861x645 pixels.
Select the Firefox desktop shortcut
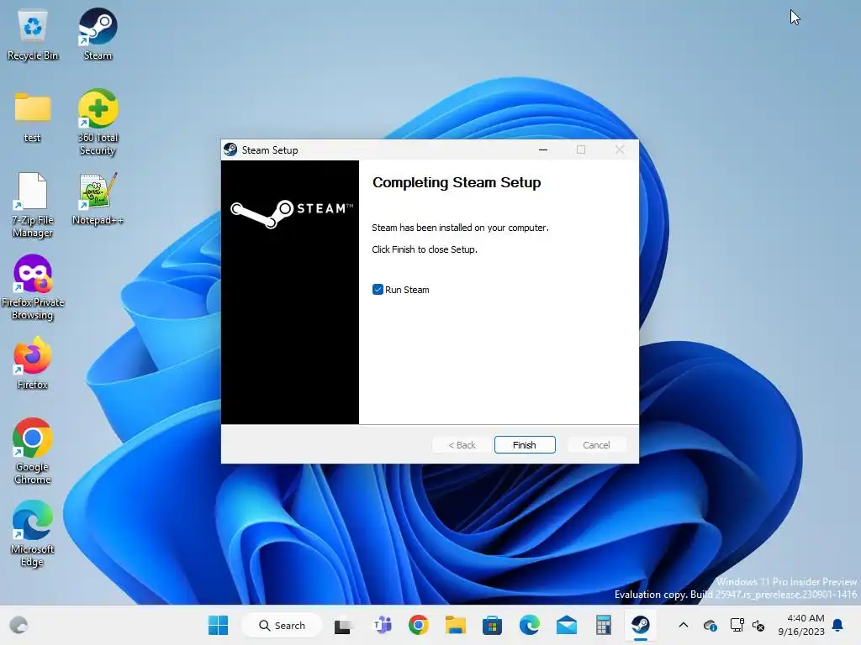click(33, 363)
